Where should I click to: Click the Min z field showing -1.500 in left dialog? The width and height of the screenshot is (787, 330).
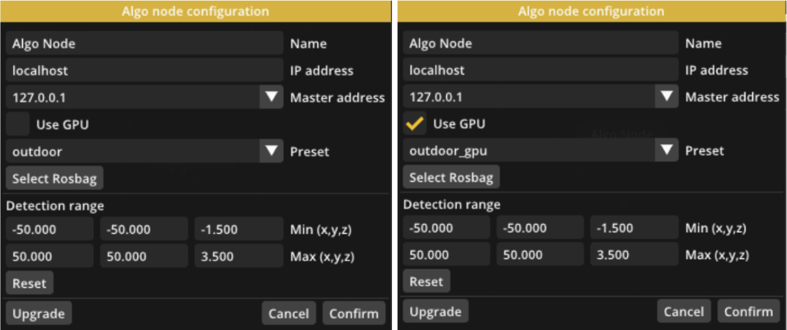point(239,229)
